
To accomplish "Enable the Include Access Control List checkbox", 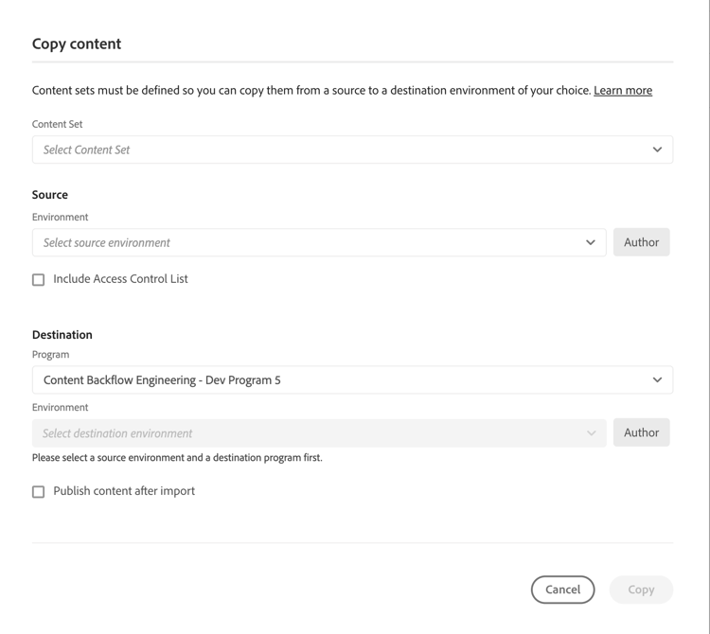I will point(39,280).
